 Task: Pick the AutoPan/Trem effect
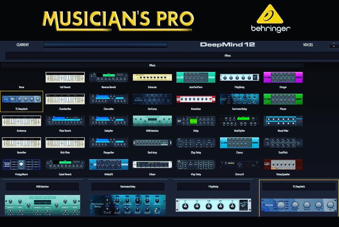pyautogui.click(x=196, y=77)
